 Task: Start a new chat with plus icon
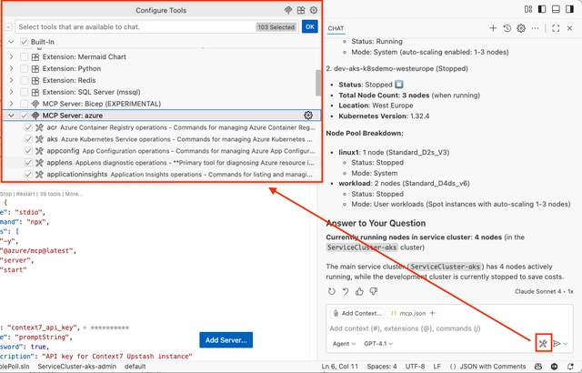click(494, 29)
